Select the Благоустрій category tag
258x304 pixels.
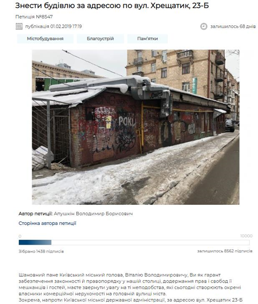(x=100, y=38)
